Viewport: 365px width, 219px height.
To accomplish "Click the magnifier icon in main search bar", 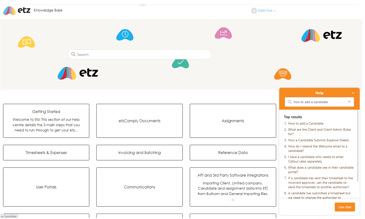I will (x=73, y=55).
